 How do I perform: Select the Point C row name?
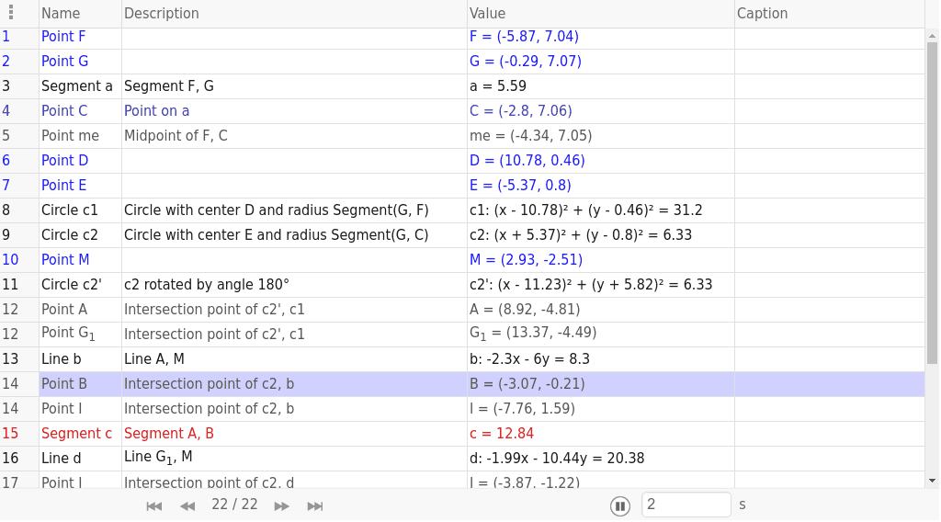64,111
